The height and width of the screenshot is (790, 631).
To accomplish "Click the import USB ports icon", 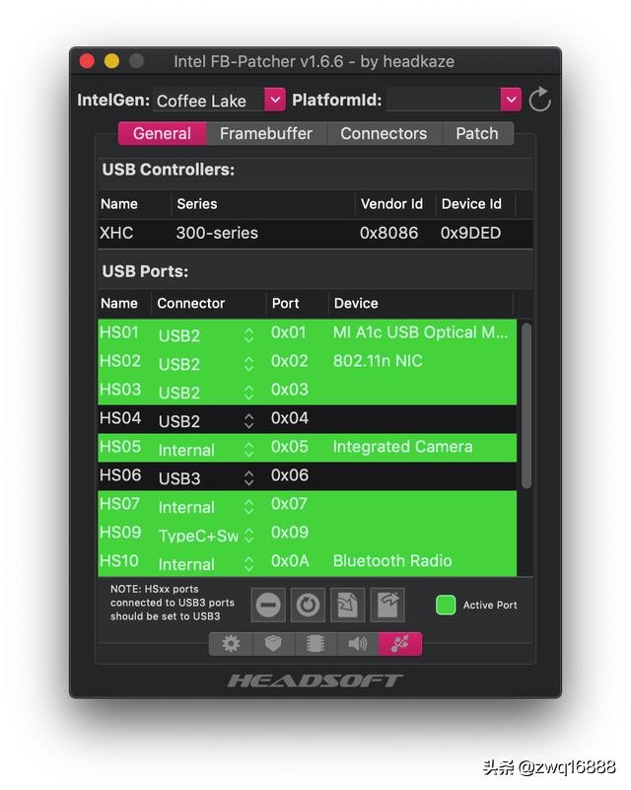I will pos(347,605).
